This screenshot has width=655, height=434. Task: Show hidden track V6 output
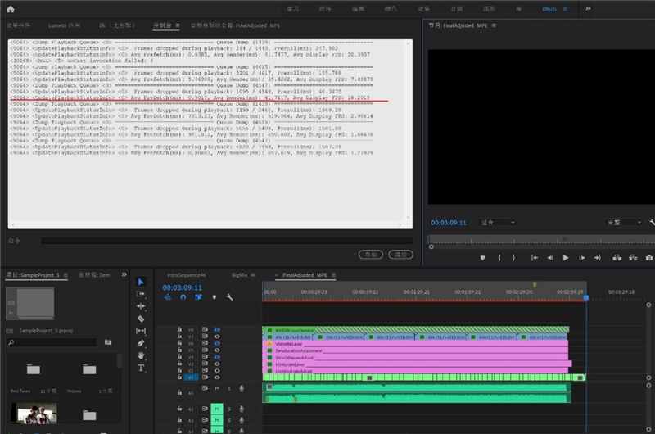217,343
